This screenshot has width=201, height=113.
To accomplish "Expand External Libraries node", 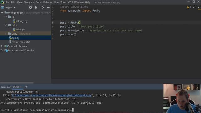I will [x=2, y=46].
